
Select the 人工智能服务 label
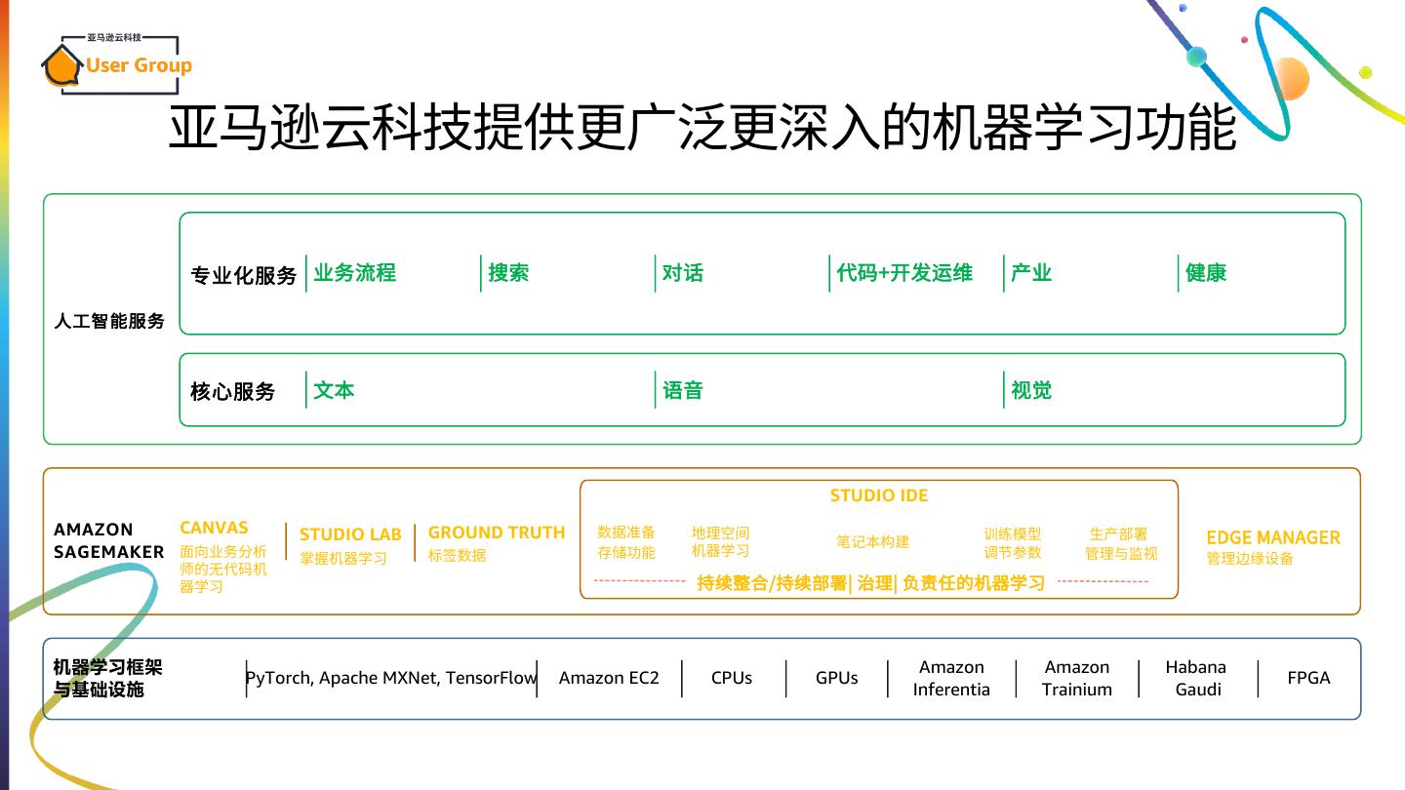109,321
